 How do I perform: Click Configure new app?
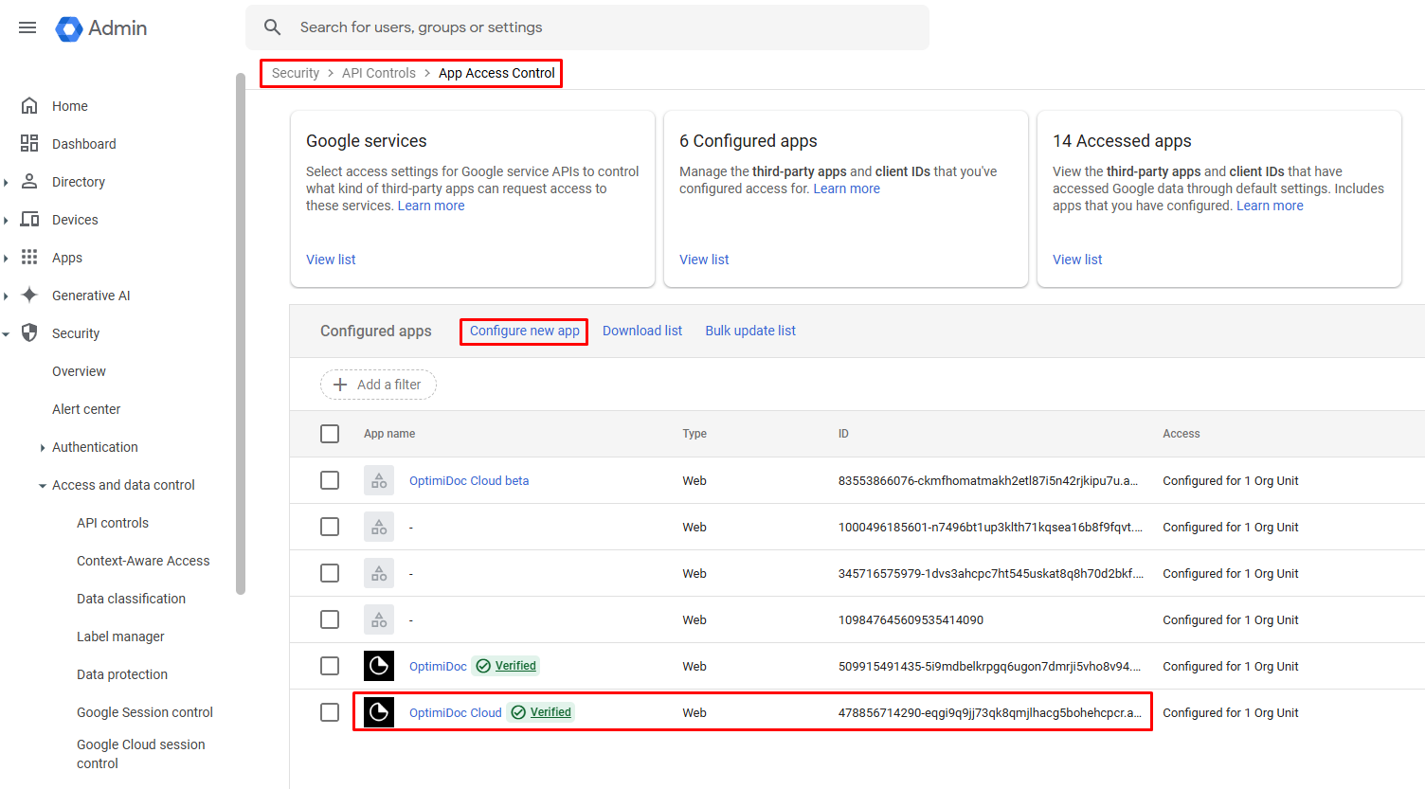pyautogui.click(x=524, y=331)
